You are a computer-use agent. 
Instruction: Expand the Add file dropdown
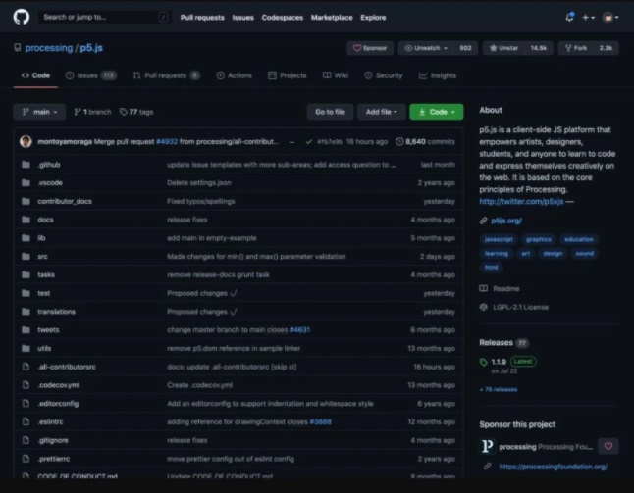(382, 112)
